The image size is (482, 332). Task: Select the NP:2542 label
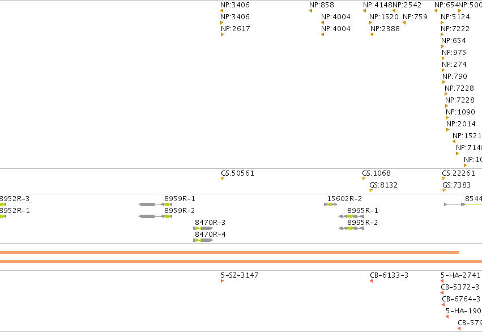pos(407,5)
